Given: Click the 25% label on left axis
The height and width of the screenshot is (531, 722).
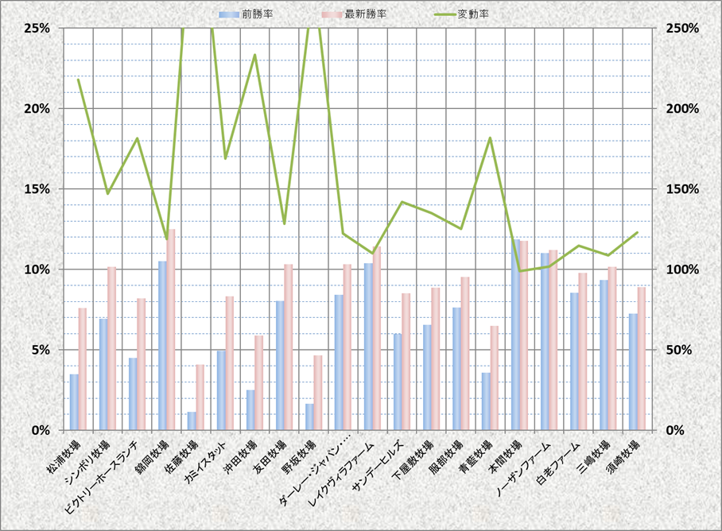Looking at the screenshot, I should (x=37, y=28).
